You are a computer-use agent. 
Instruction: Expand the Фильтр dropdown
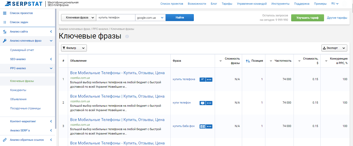click(74, 48)
